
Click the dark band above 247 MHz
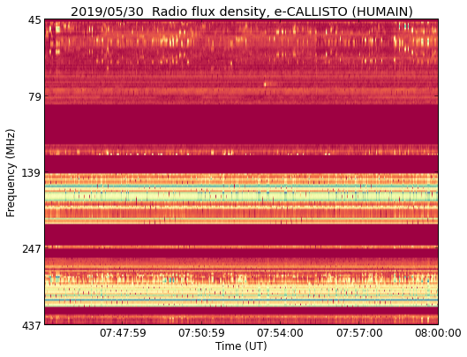(x=241, y=235)
